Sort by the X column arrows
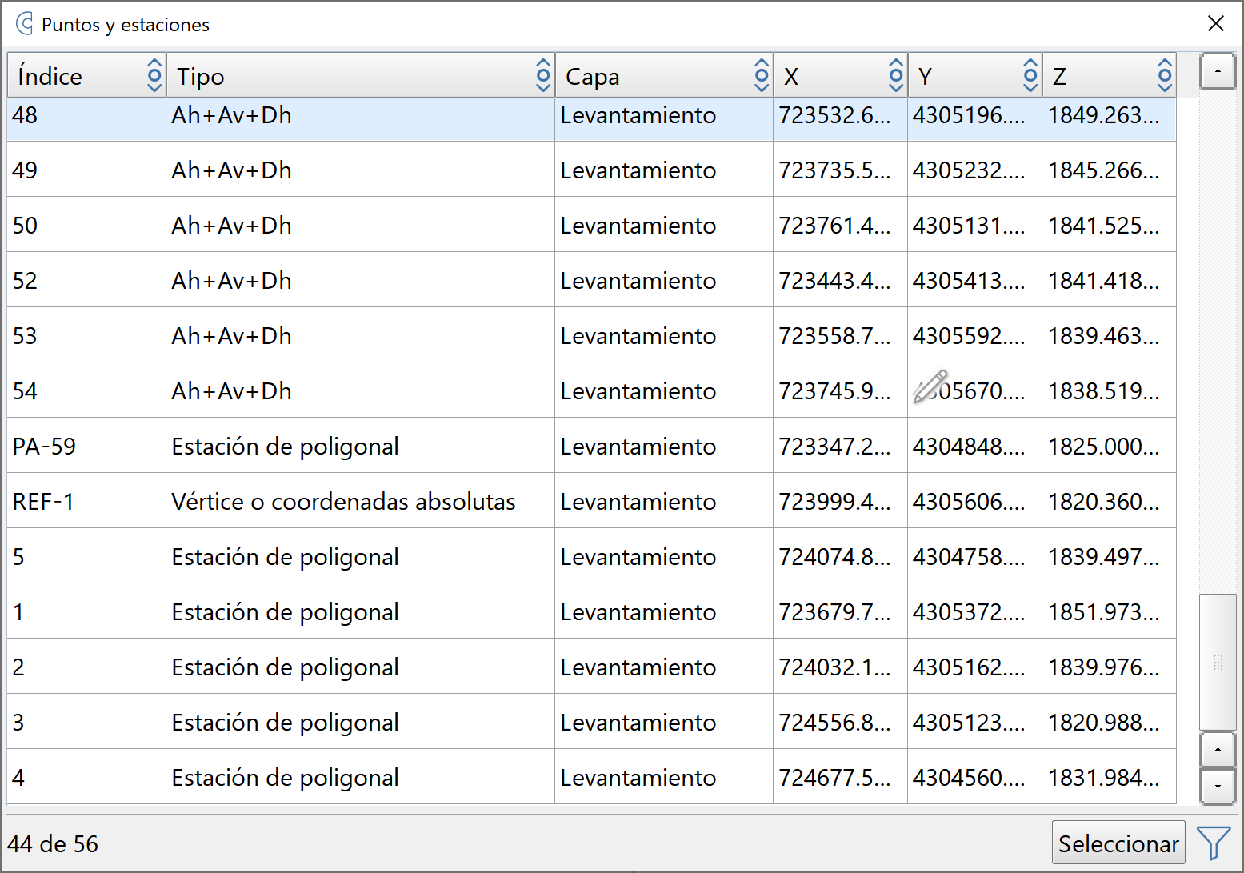Screen dimensions: 1244x873 coord(896,76)
